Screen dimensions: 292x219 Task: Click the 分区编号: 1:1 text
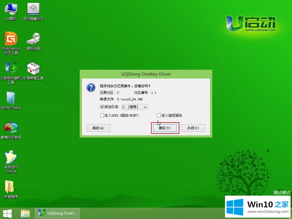(x=145, y=93)
